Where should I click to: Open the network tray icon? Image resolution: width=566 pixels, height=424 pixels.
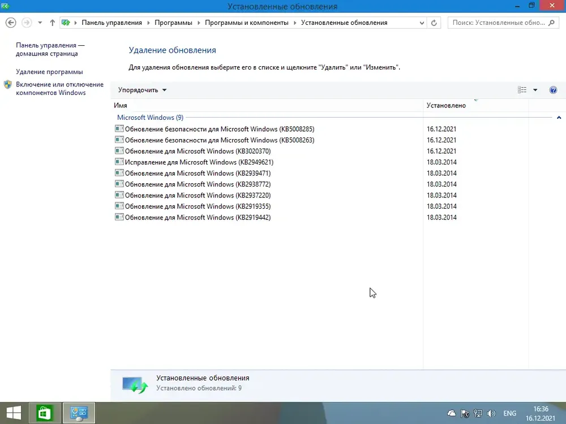point(478,413)
